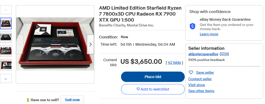Open the main product image
265x104 pixels.
pos(55,44)
